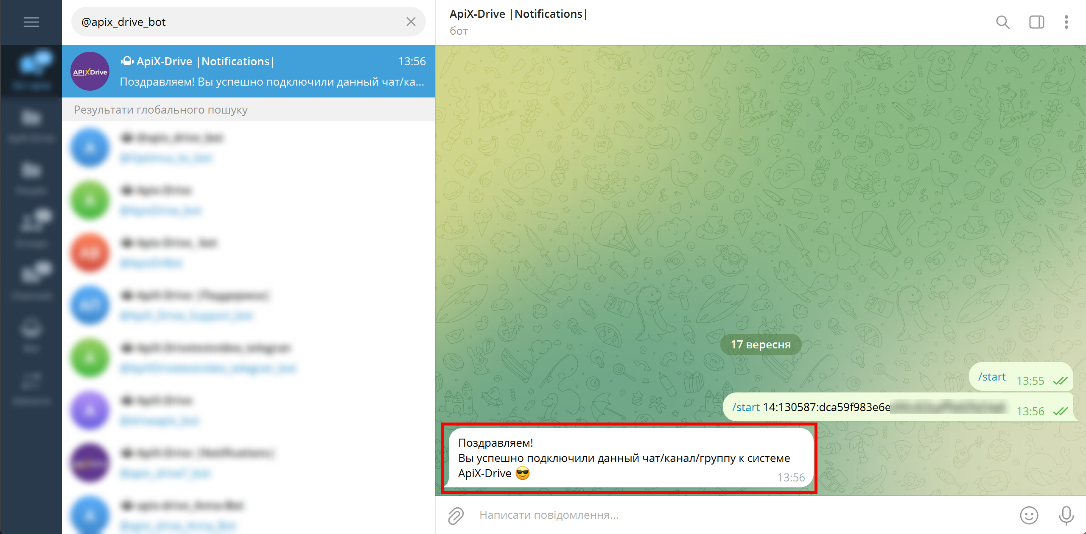The image size is (1086, 534).
Task: Open the hamburger main menu
Action: [x=31, y=22]
